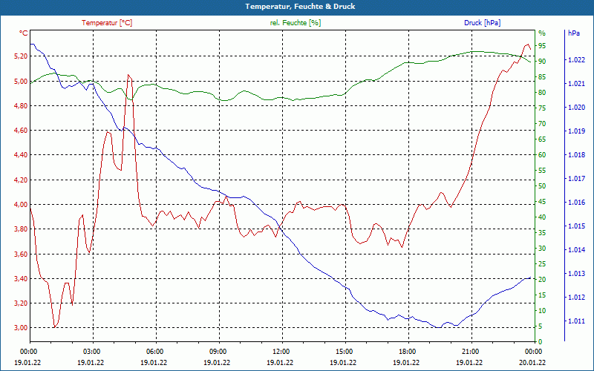Click the '5,20' temperature axis tick
The width and height of the screenshot is (594, 371).
[x=22, y=56]
